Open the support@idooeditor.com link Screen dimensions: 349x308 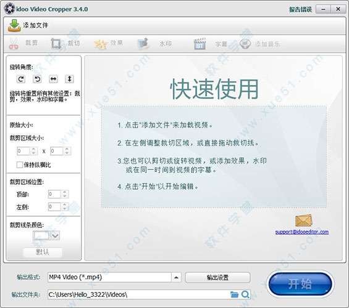[302, 232]
